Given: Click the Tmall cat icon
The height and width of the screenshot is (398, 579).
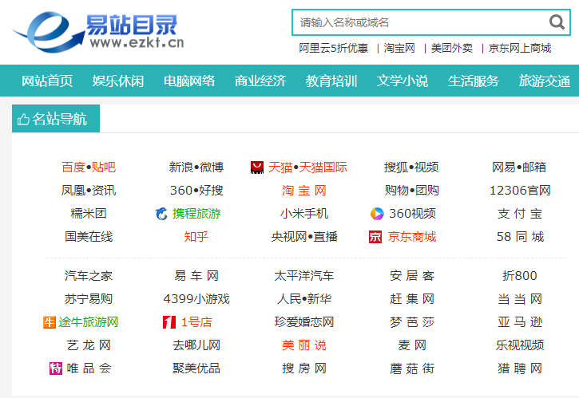Looking at the screenshot, I should click(x=257, y=167).
